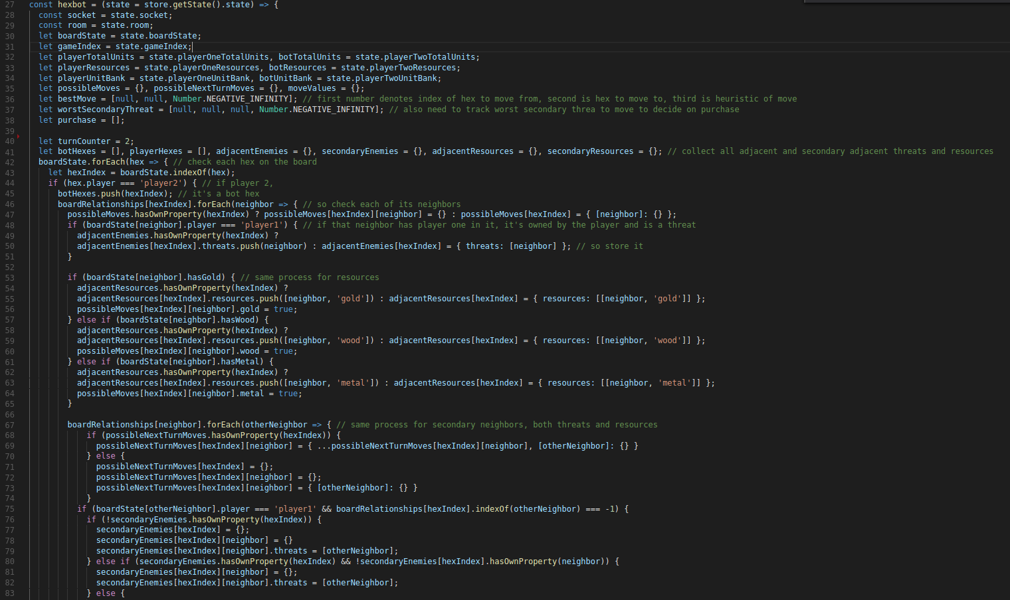Click secondaryResources on line 41
Viewport: 1010px width, 600px height.
[x=590, y=151]
